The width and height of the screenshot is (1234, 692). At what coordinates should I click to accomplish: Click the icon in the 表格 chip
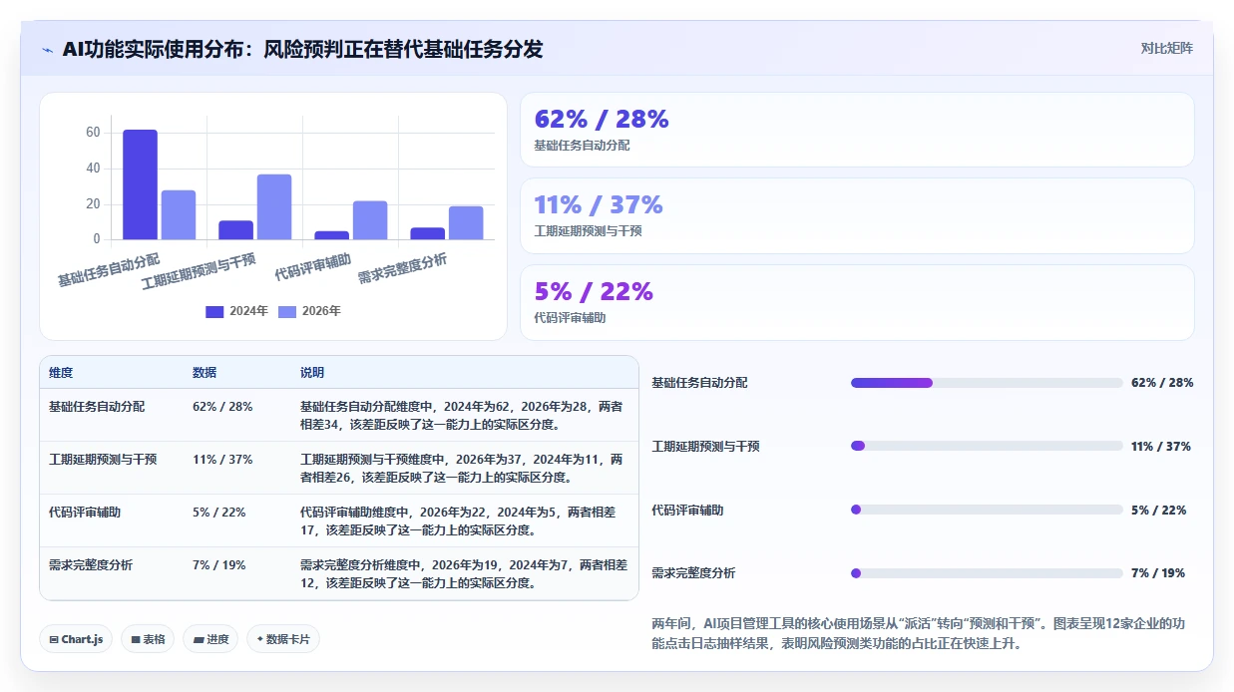pos(136,639)
